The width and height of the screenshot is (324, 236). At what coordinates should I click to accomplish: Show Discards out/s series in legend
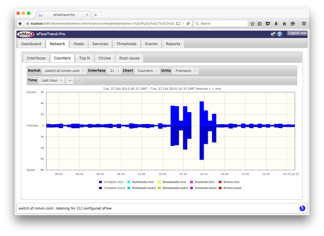tap(206, 188)
